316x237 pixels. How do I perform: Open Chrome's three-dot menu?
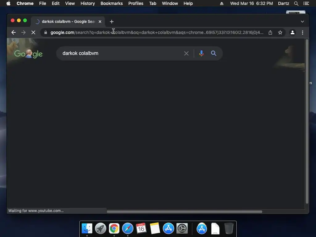pyautogui.click(x=302, y=32)
